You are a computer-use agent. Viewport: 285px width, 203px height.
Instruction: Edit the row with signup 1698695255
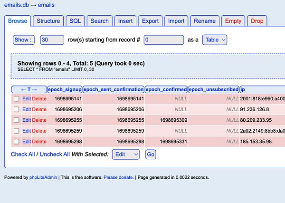(x=27, y=120)
